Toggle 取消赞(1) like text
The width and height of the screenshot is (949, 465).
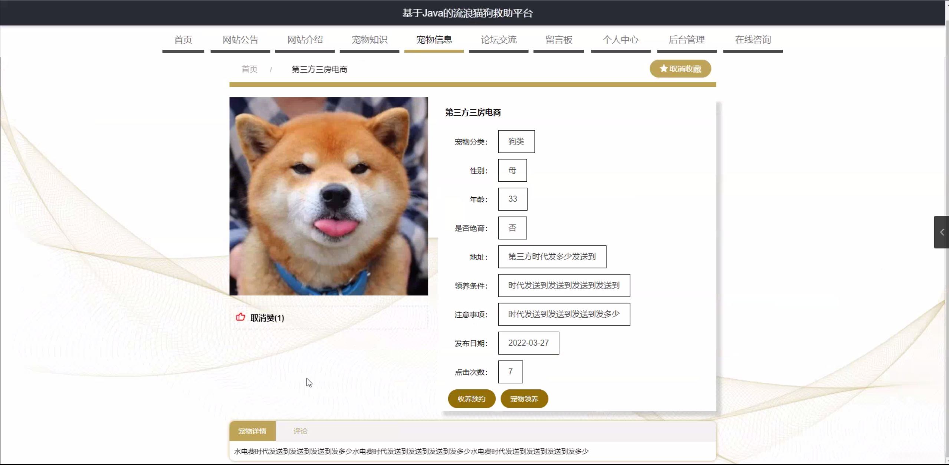click(x=267, y=318)
